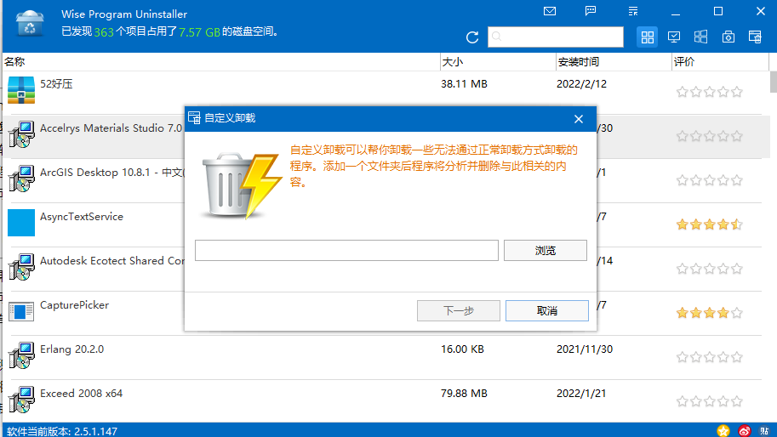The width and height of the screenshot is (777, 437).
Task: Click 79.88 MB size value
Action: click(465, 394)
